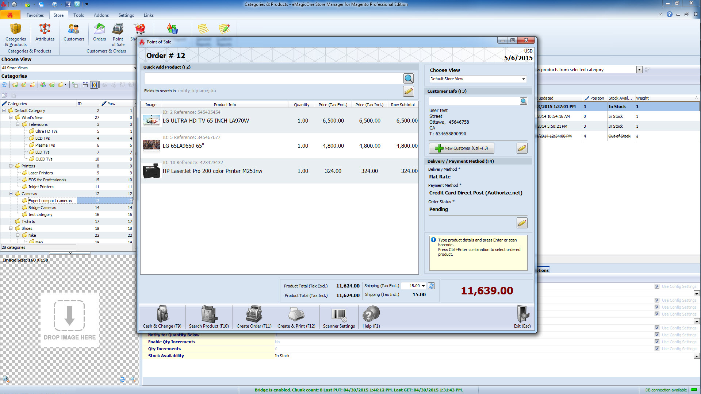Open Categories & Products ribbon icon
The height and width of the screenshot is (394, 701).
click(16, 35)
